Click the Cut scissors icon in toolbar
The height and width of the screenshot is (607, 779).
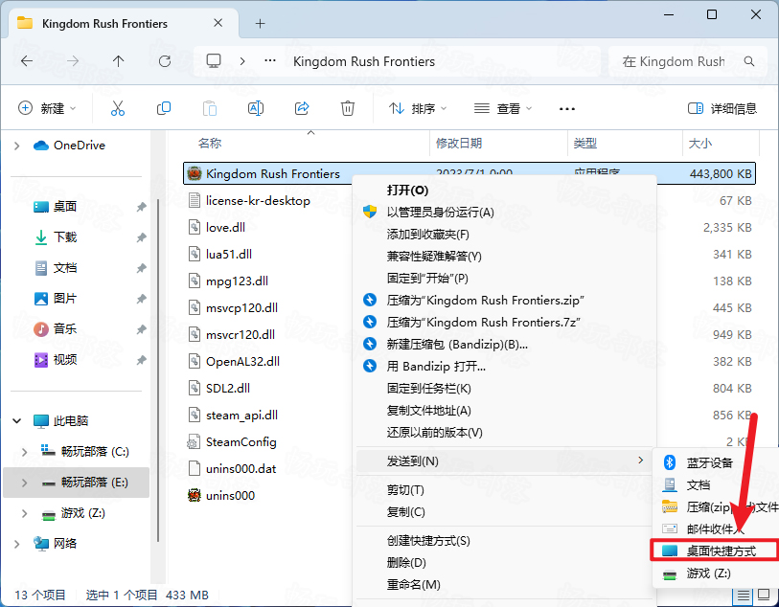point(118,108)
